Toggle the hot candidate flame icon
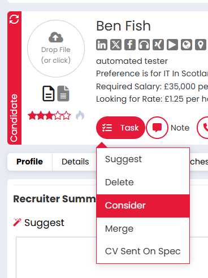The width and height of the screenshot is (208, 278). [x=80, y=115]
